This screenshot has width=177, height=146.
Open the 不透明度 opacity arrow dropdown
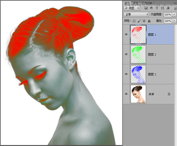(x=174, y=14)
